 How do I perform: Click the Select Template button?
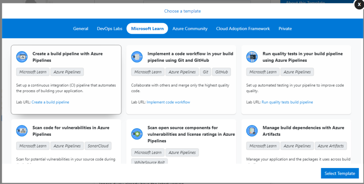(340, 173)
